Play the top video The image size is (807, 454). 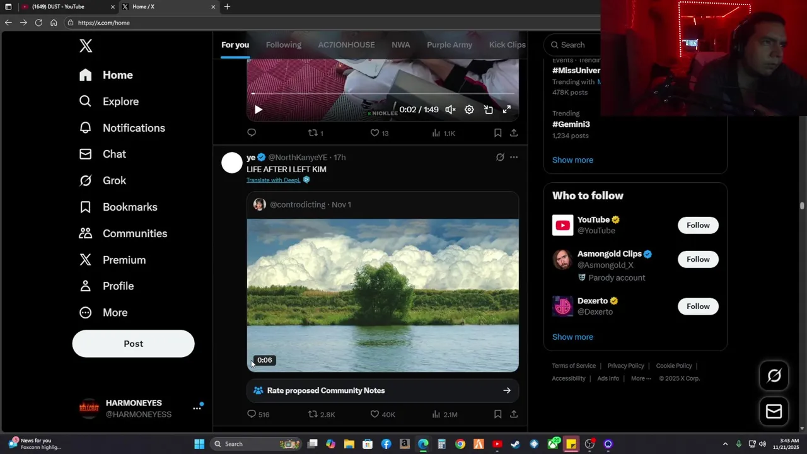click(258, 110)
